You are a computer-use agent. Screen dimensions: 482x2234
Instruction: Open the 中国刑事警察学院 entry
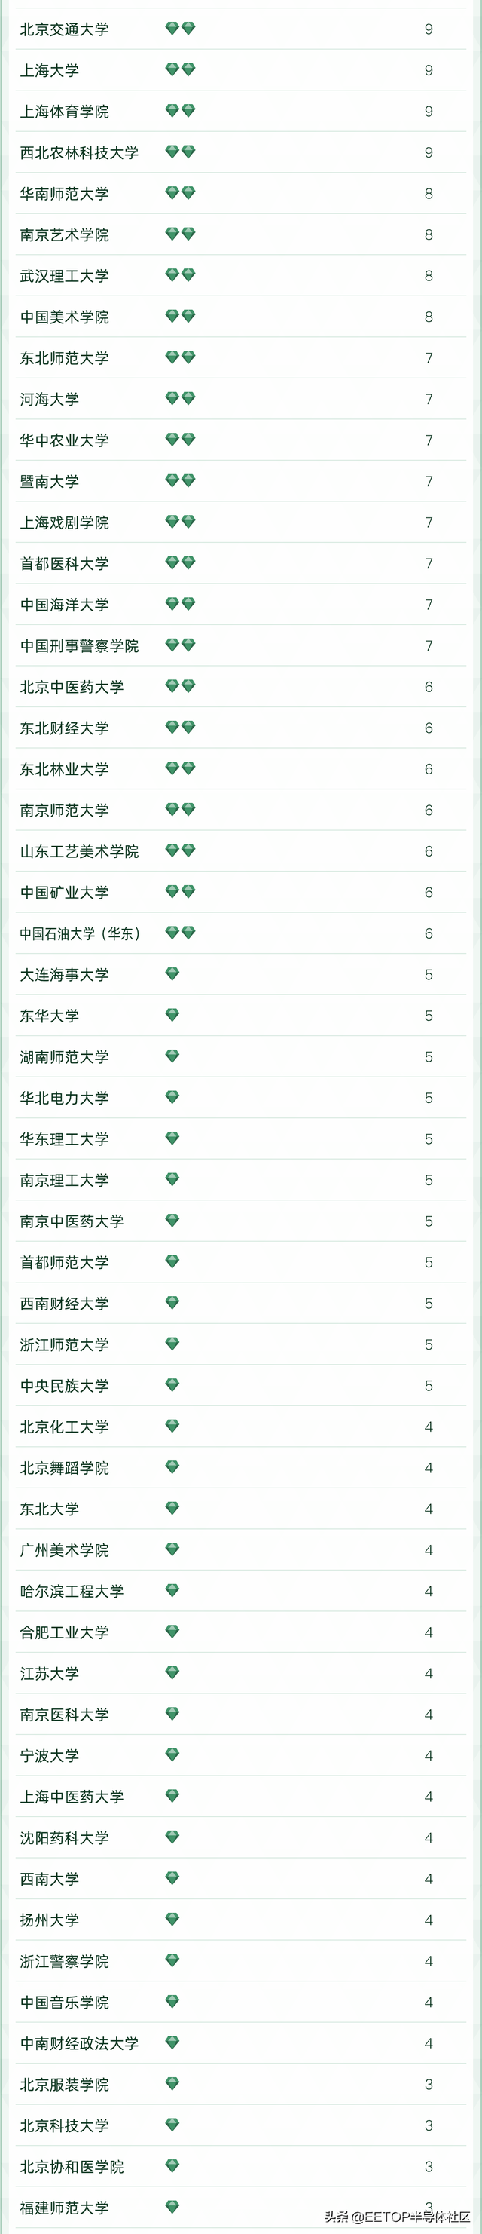tap(79, 646)
